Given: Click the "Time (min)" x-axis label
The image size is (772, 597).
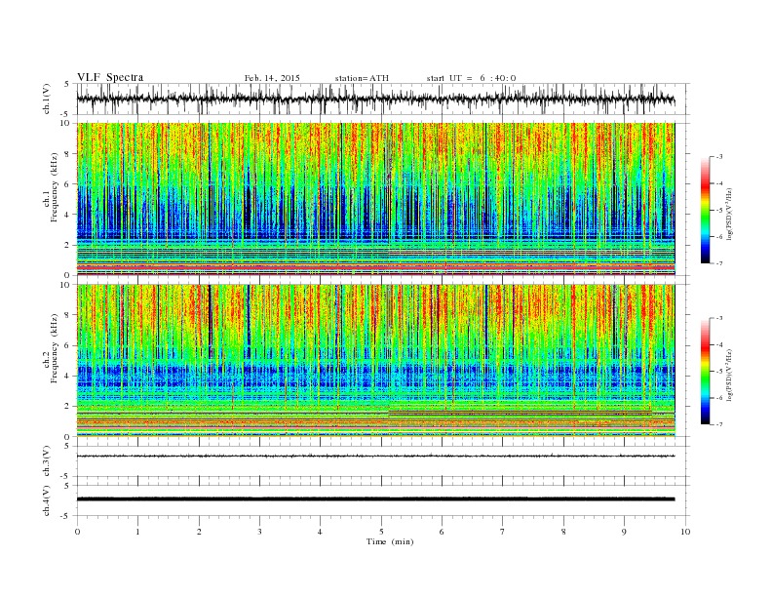Looking at the screenshot, I should [x=390, y=541].
